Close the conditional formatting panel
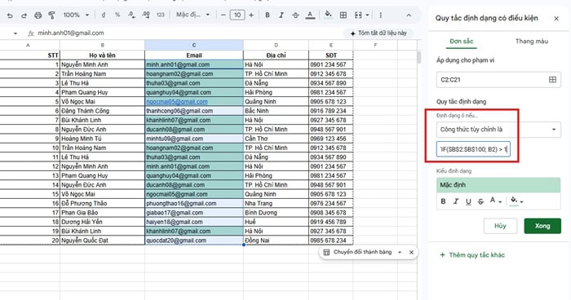Image resolution: width=571 pixels, height=300 pixels. click(556, 18)
